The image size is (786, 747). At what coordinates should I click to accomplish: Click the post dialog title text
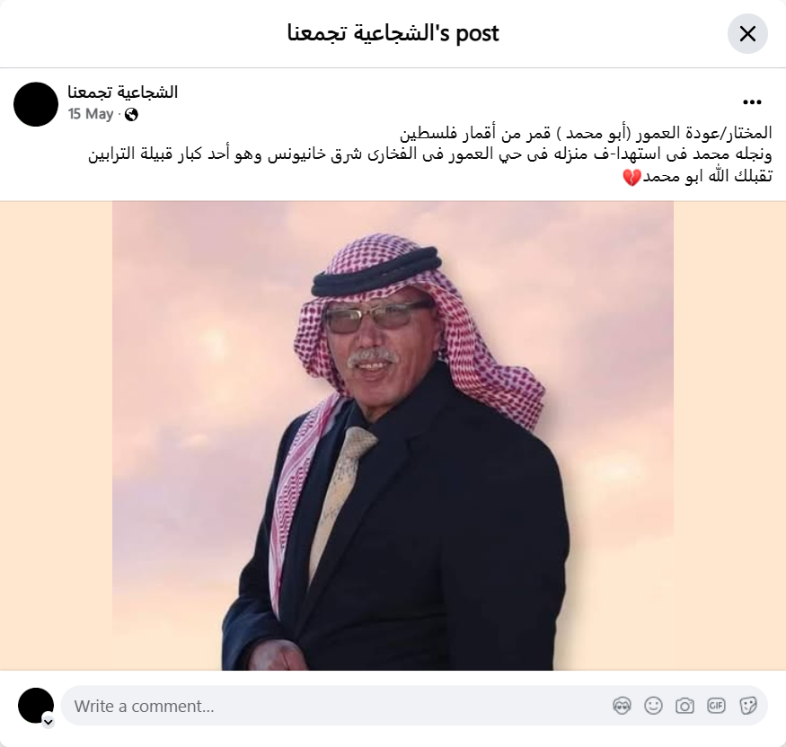393,33
